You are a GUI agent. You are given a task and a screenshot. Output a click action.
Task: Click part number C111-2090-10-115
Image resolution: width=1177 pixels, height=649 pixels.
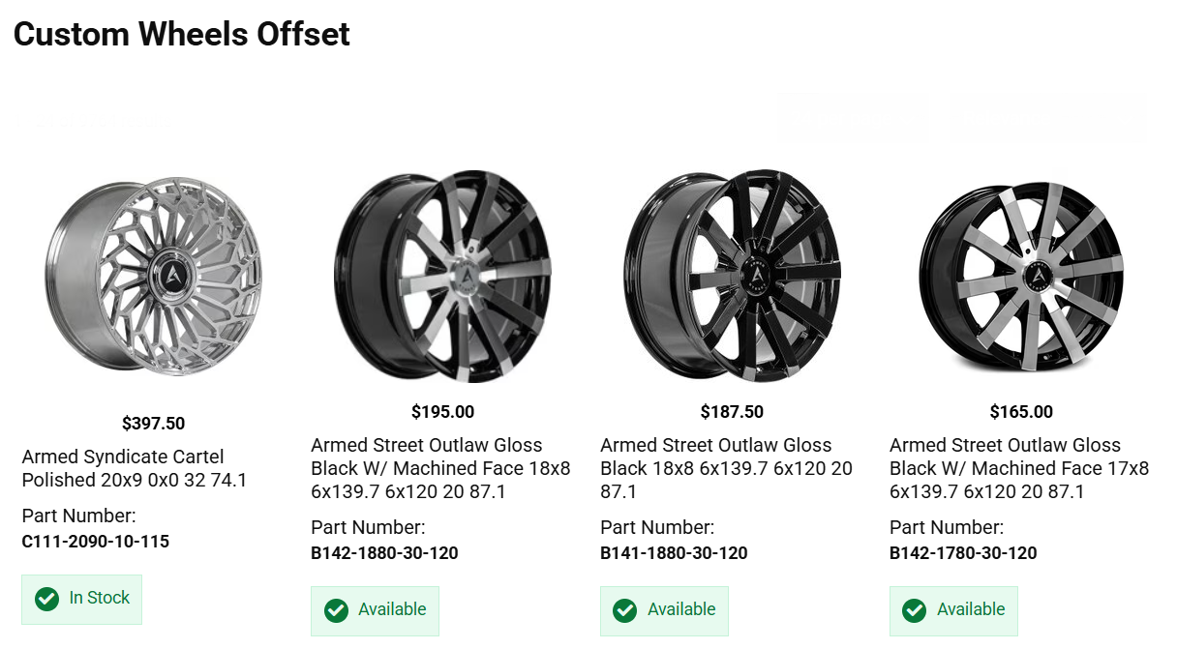96,542
